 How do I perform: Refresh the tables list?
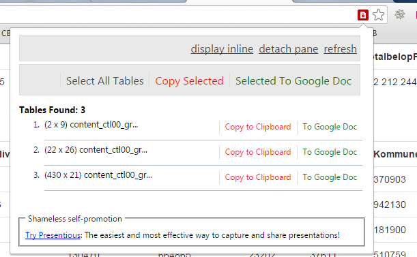click(340, 49)
